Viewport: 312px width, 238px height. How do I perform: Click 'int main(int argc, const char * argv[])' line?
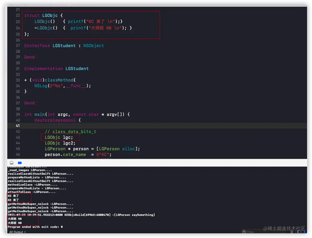click(x=77, y=115)
